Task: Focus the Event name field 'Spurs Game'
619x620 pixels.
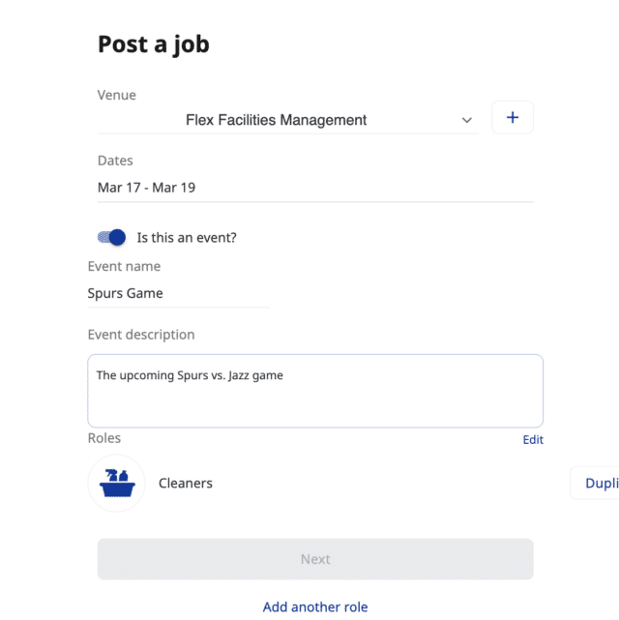Action: (178, 293)
